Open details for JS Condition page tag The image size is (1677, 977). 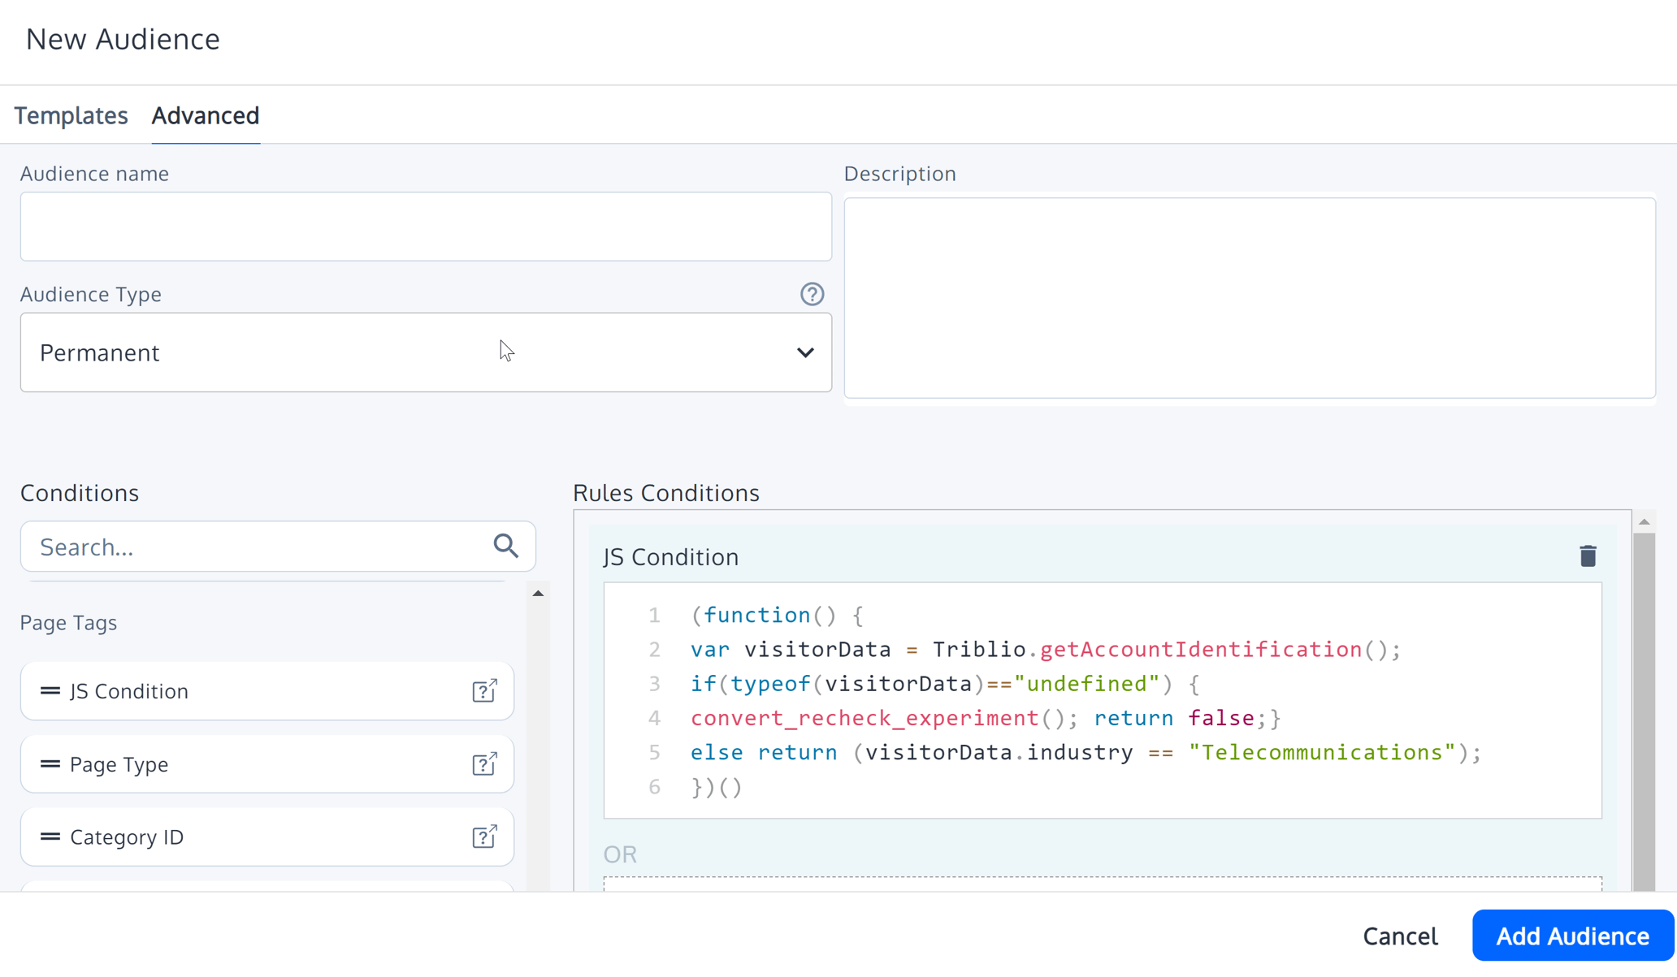pos(484,690)
